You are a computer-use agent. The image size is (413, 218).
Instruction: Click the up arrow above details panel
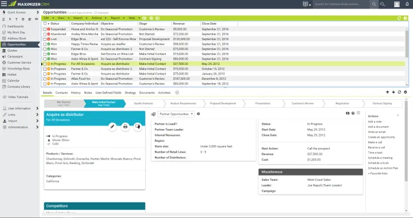(387, 92)
